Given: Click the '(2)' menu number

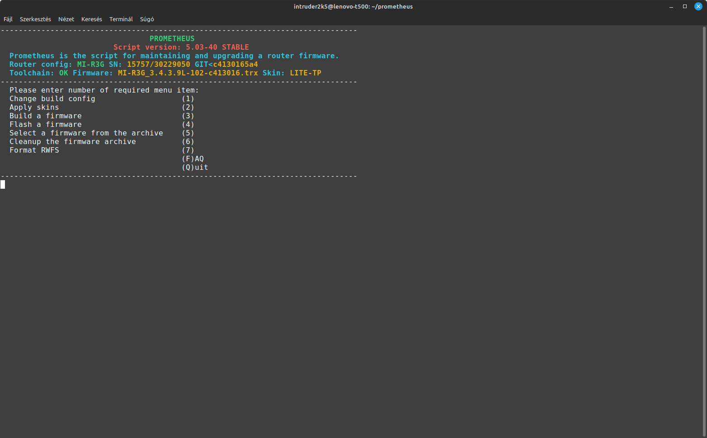Looking at the screenshot, I should [x=188, y=107].
